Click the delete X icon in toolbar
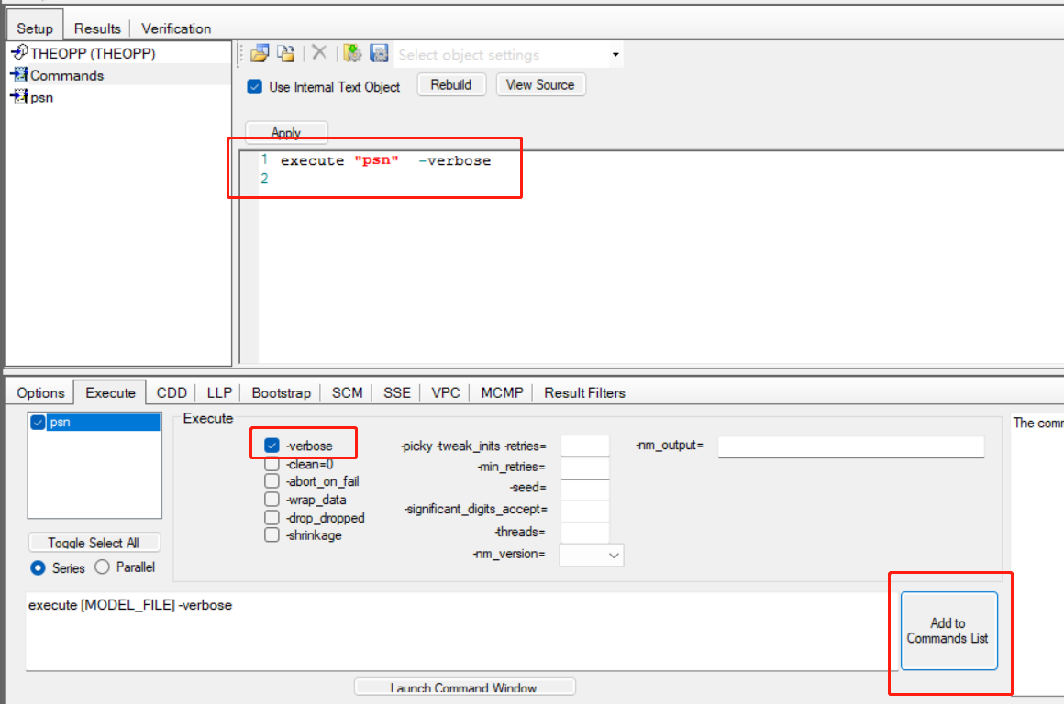Image resolution: width=1064 pixels, height=704 pixels. 319,53
